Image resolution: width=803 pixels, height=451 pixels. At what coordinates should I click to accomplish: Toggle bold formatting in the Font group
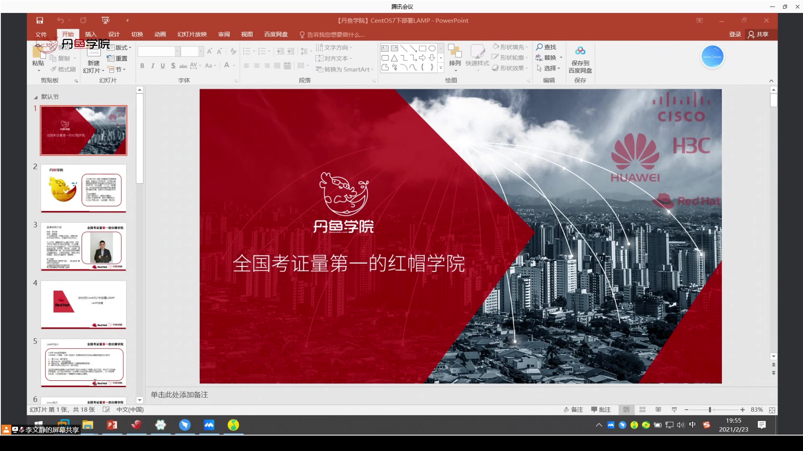click(142, 66)
